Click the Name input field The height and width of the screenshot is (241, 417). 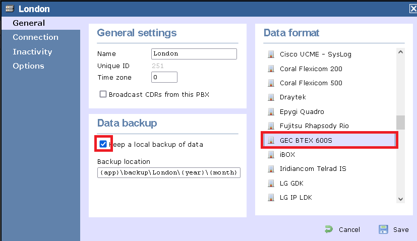pyautogui.click(x=194, y=54)
